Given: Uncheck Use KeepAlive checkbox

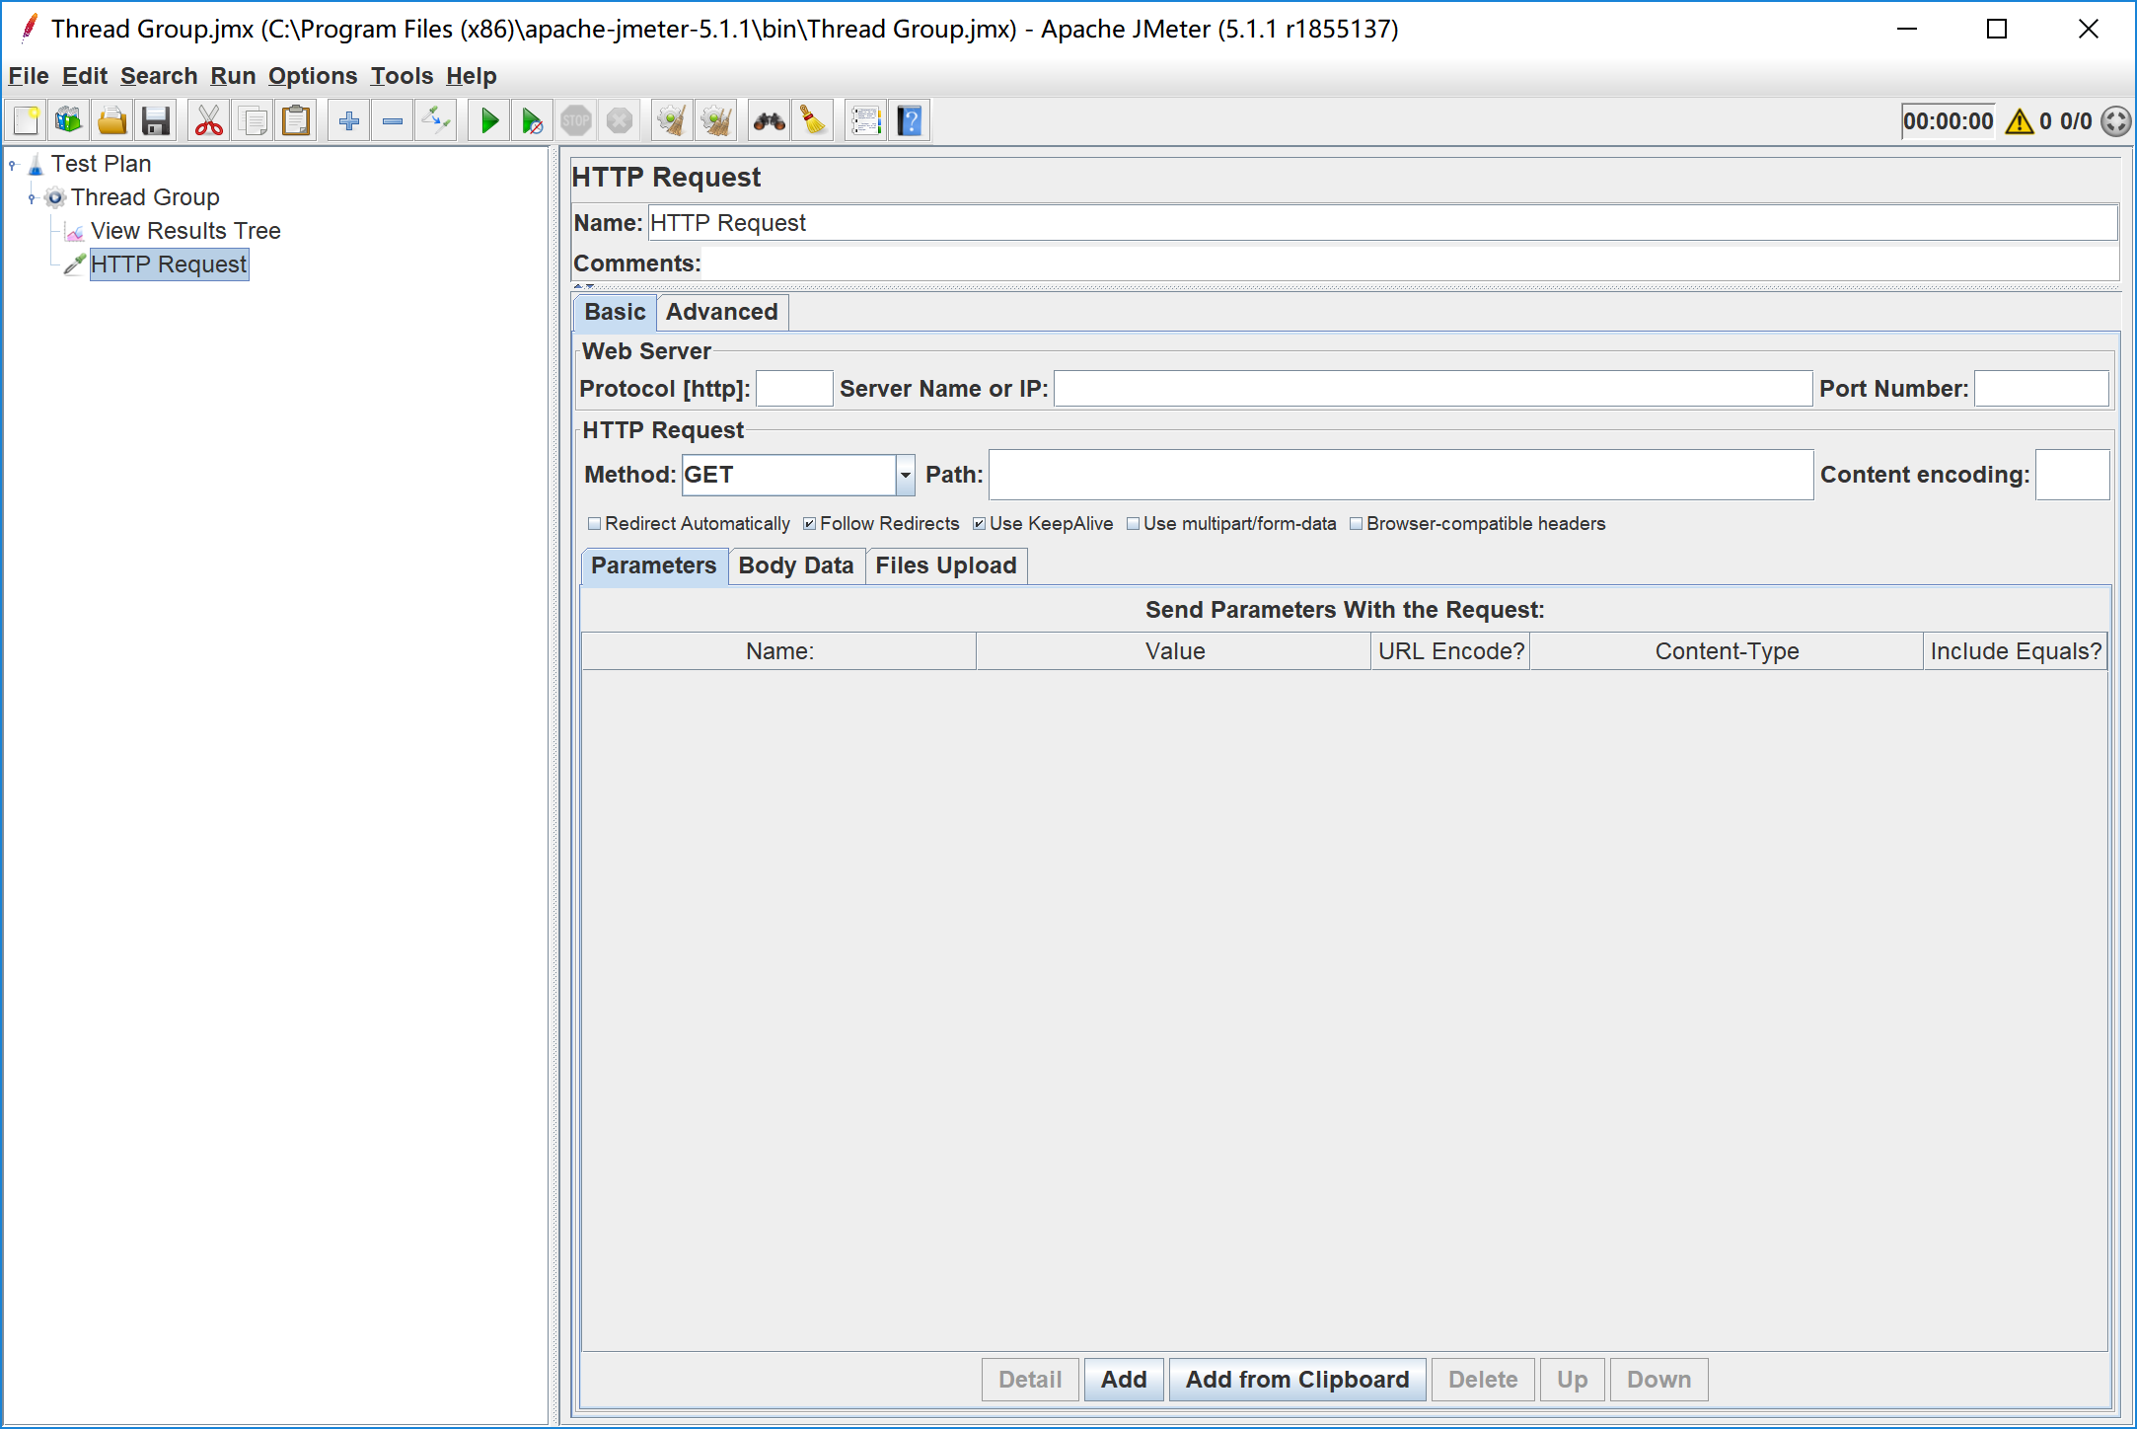Looking at the screenshot, I should 979,524.
